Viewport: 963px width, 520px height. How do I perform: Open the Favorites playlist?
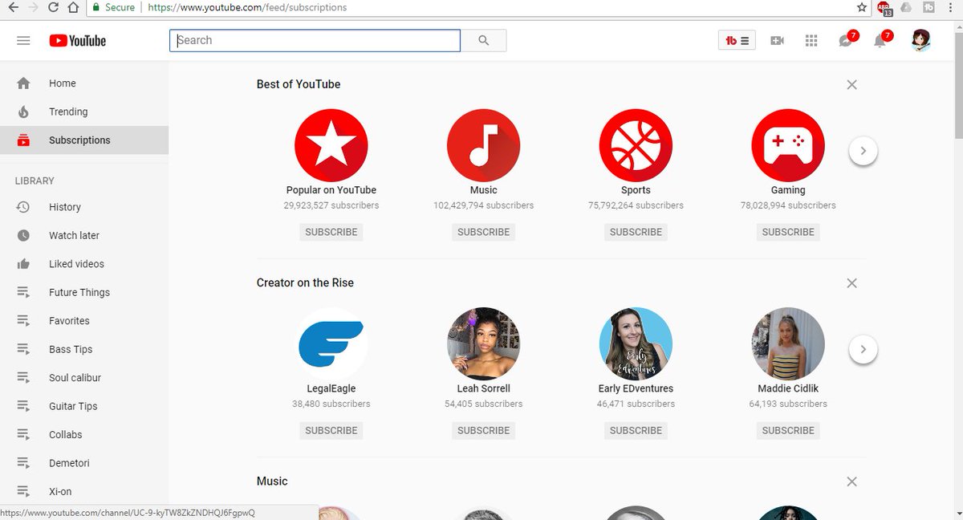84,321
